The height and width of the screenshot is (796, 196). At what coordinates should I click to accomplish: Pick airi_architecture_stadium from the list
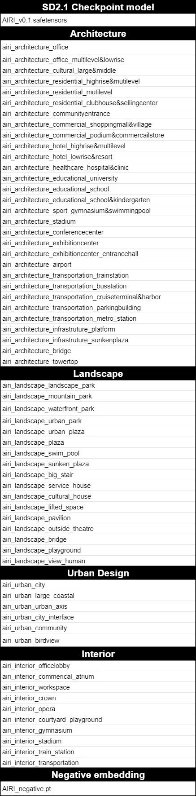pyautogui.click(x=98, y=221)
